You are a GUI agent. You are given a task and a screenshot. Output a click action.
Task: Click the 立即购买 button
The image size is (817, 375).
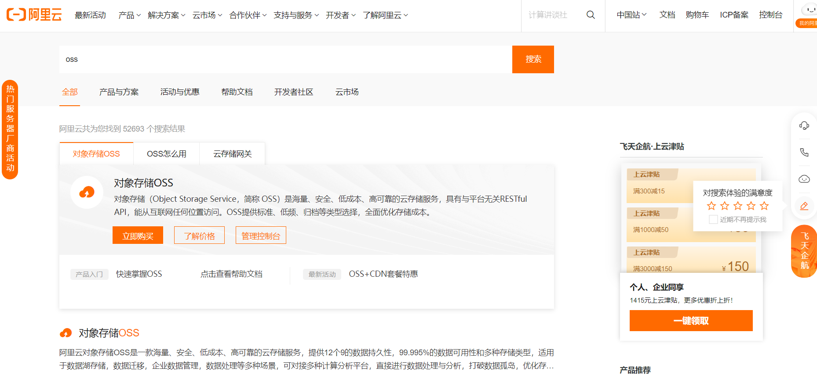138,236
